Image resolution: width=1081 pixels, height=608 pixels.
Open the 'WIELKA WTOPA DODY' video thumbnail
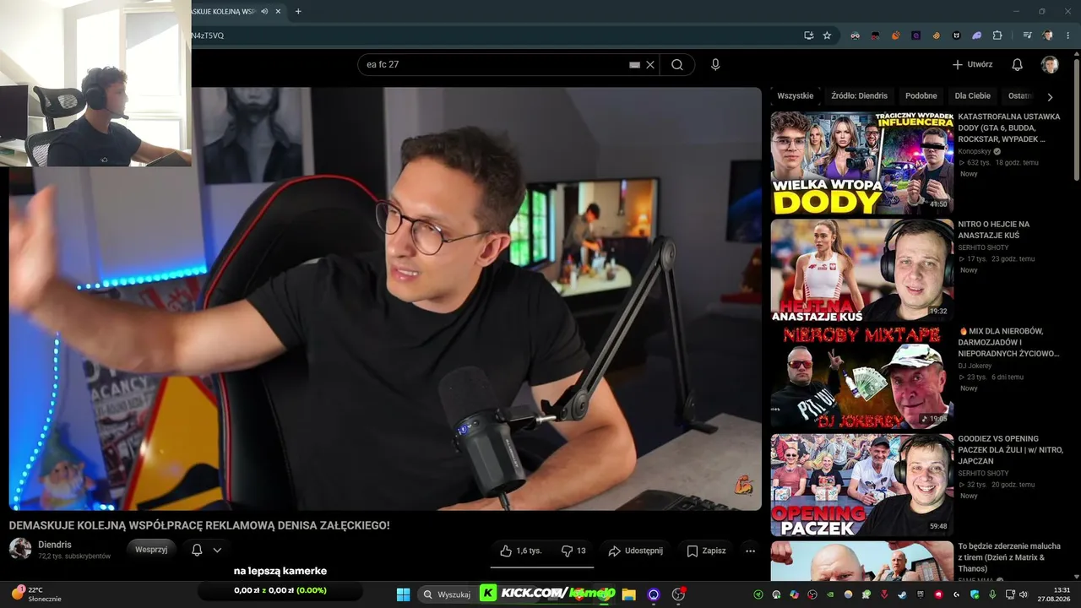(x=862, y=163)
